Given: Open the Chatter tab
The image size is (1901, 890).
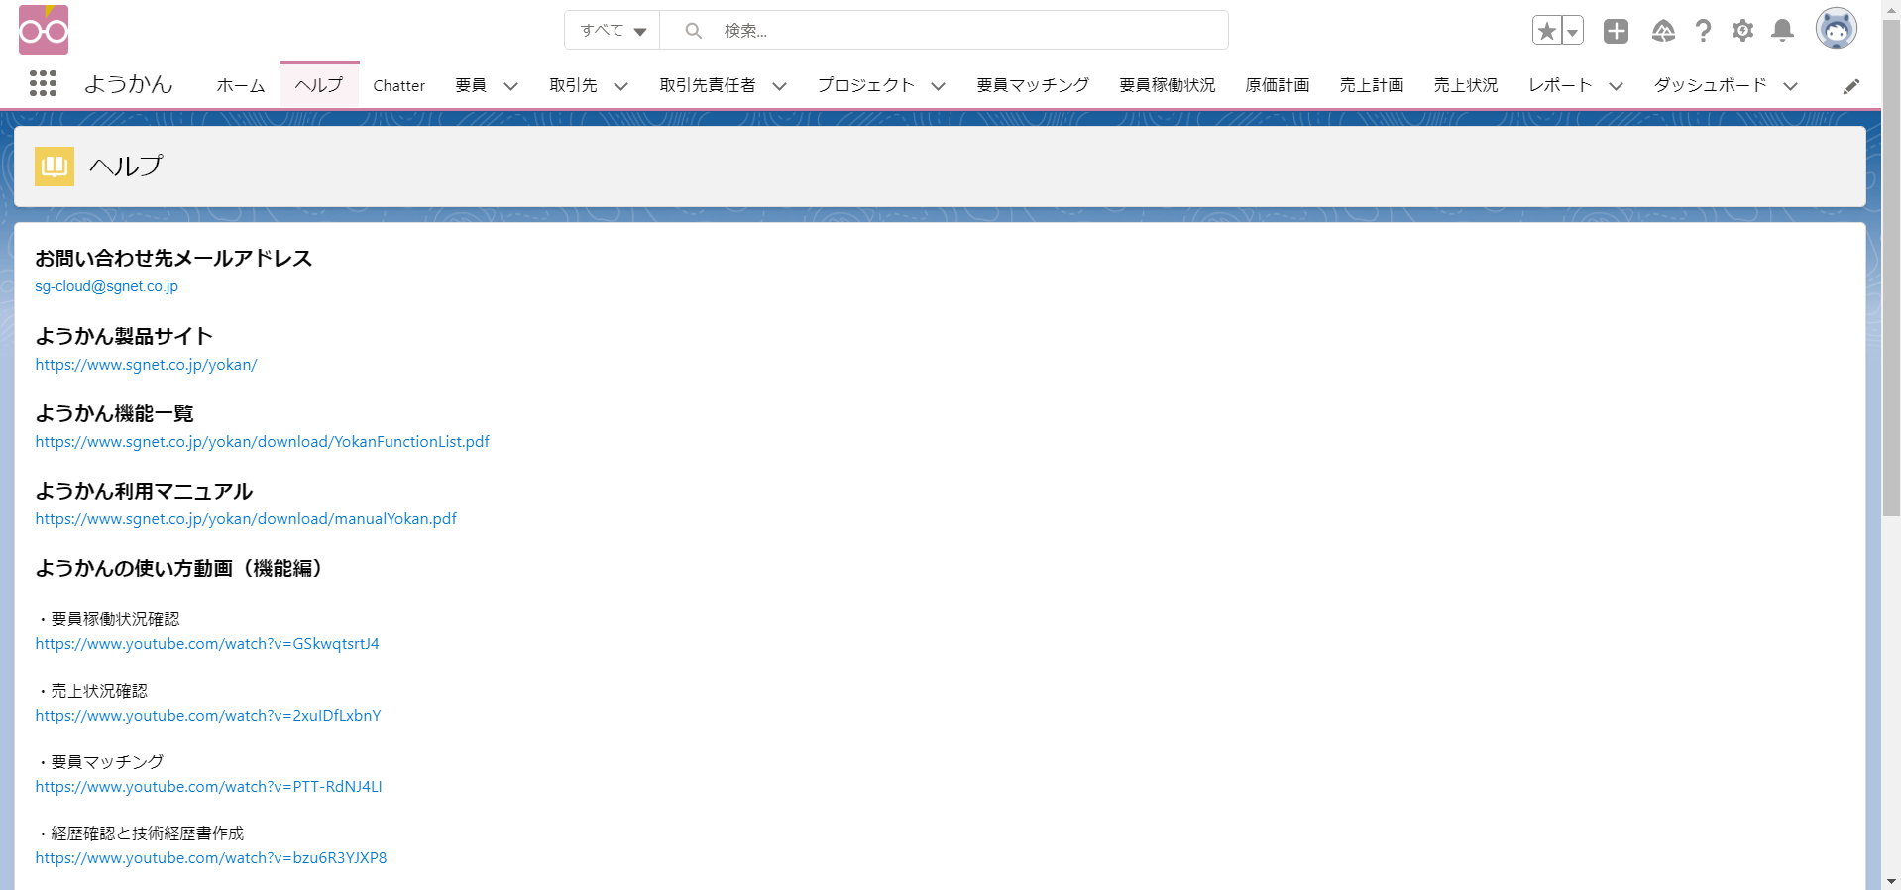Looking at the screenshot, I should click(x=398, y=85).
